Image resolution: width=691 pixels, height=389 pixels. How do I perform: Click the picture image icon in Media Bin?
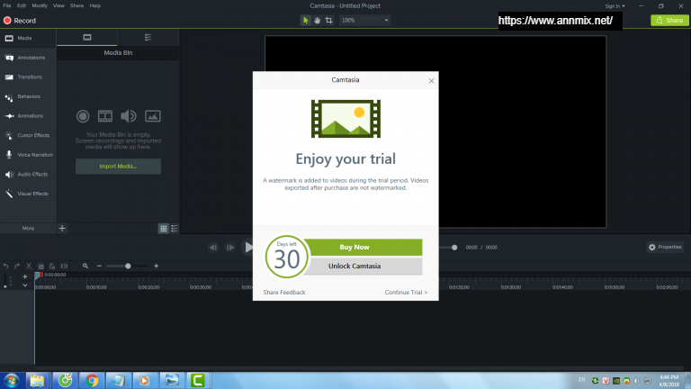tap(152, 116)
